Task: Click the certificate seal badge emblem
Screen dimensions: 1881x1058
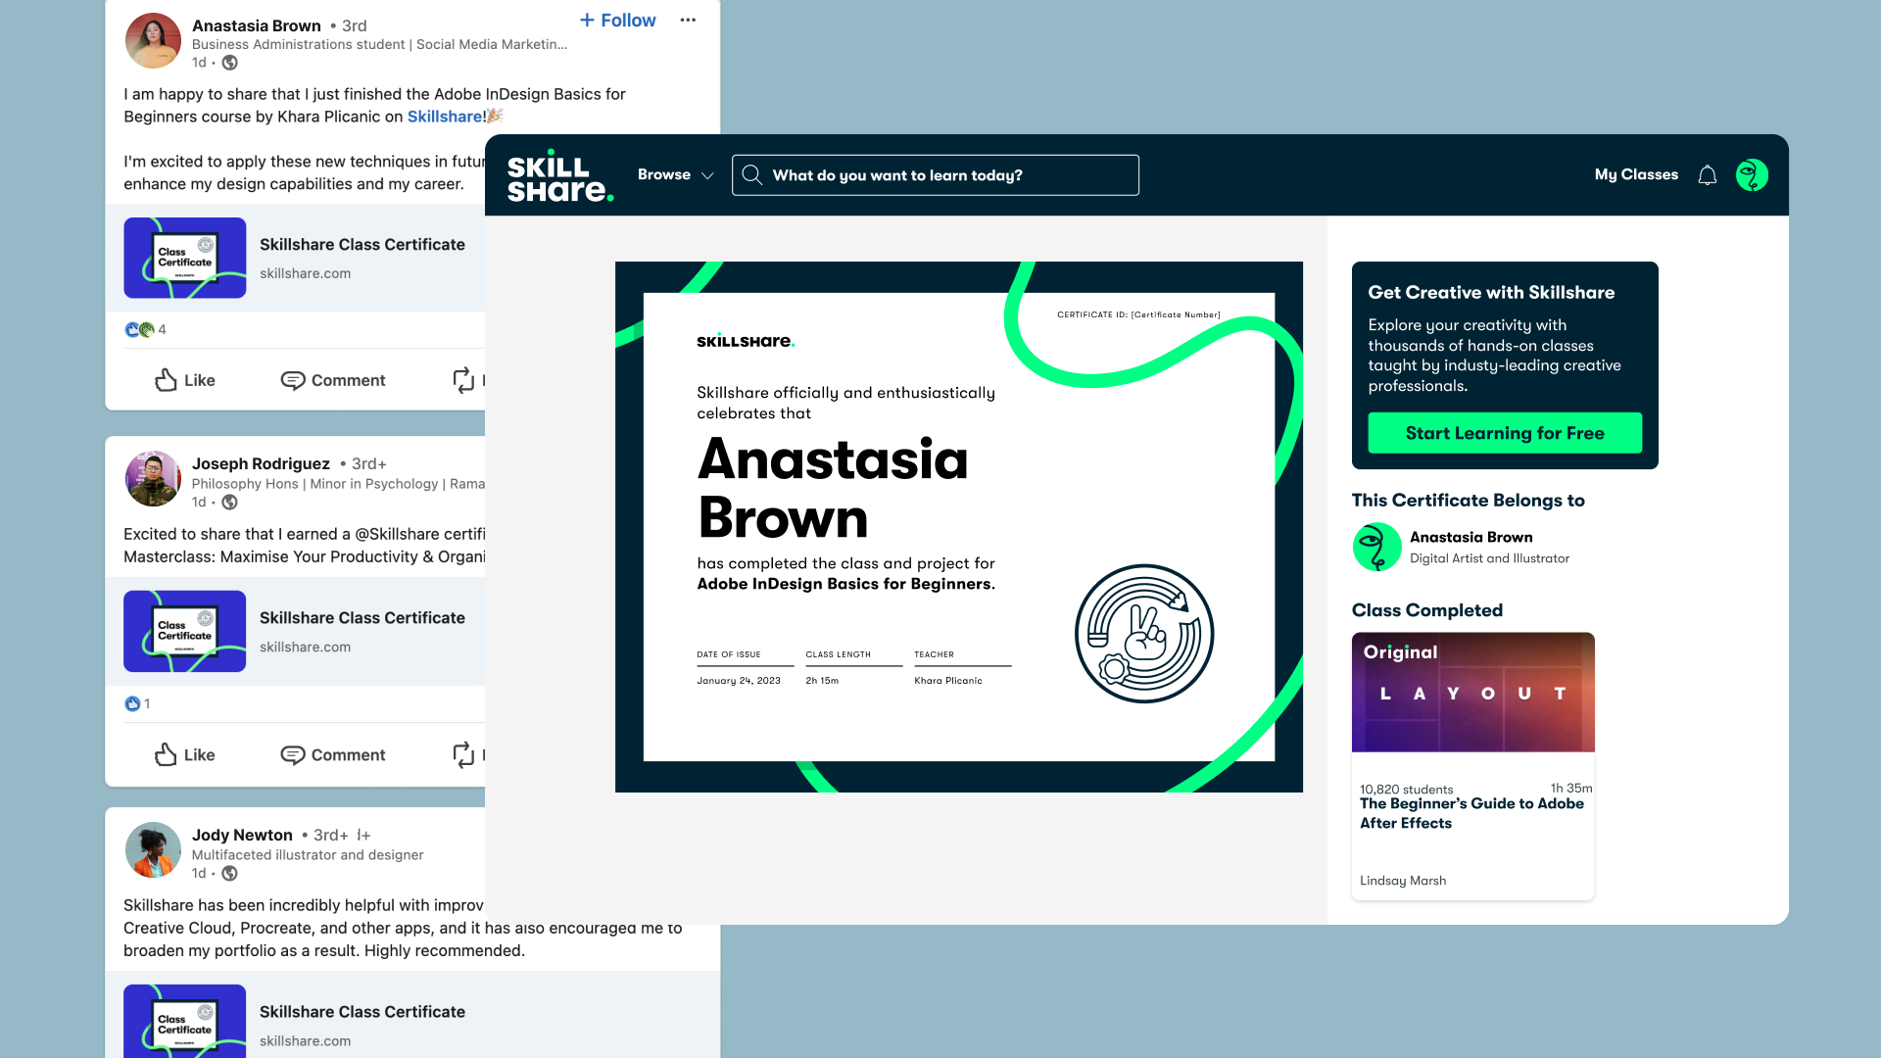Action: pos(1144,633)
